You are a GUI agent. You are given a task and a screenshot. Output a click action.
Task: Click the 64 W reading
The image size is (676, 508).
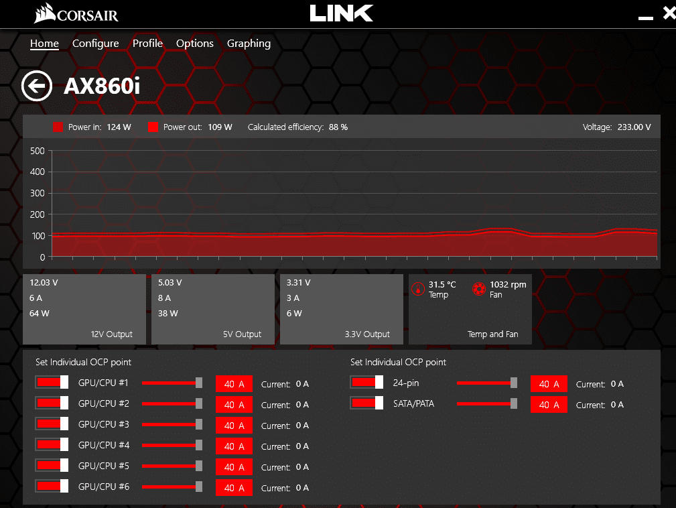click(40, 314)
